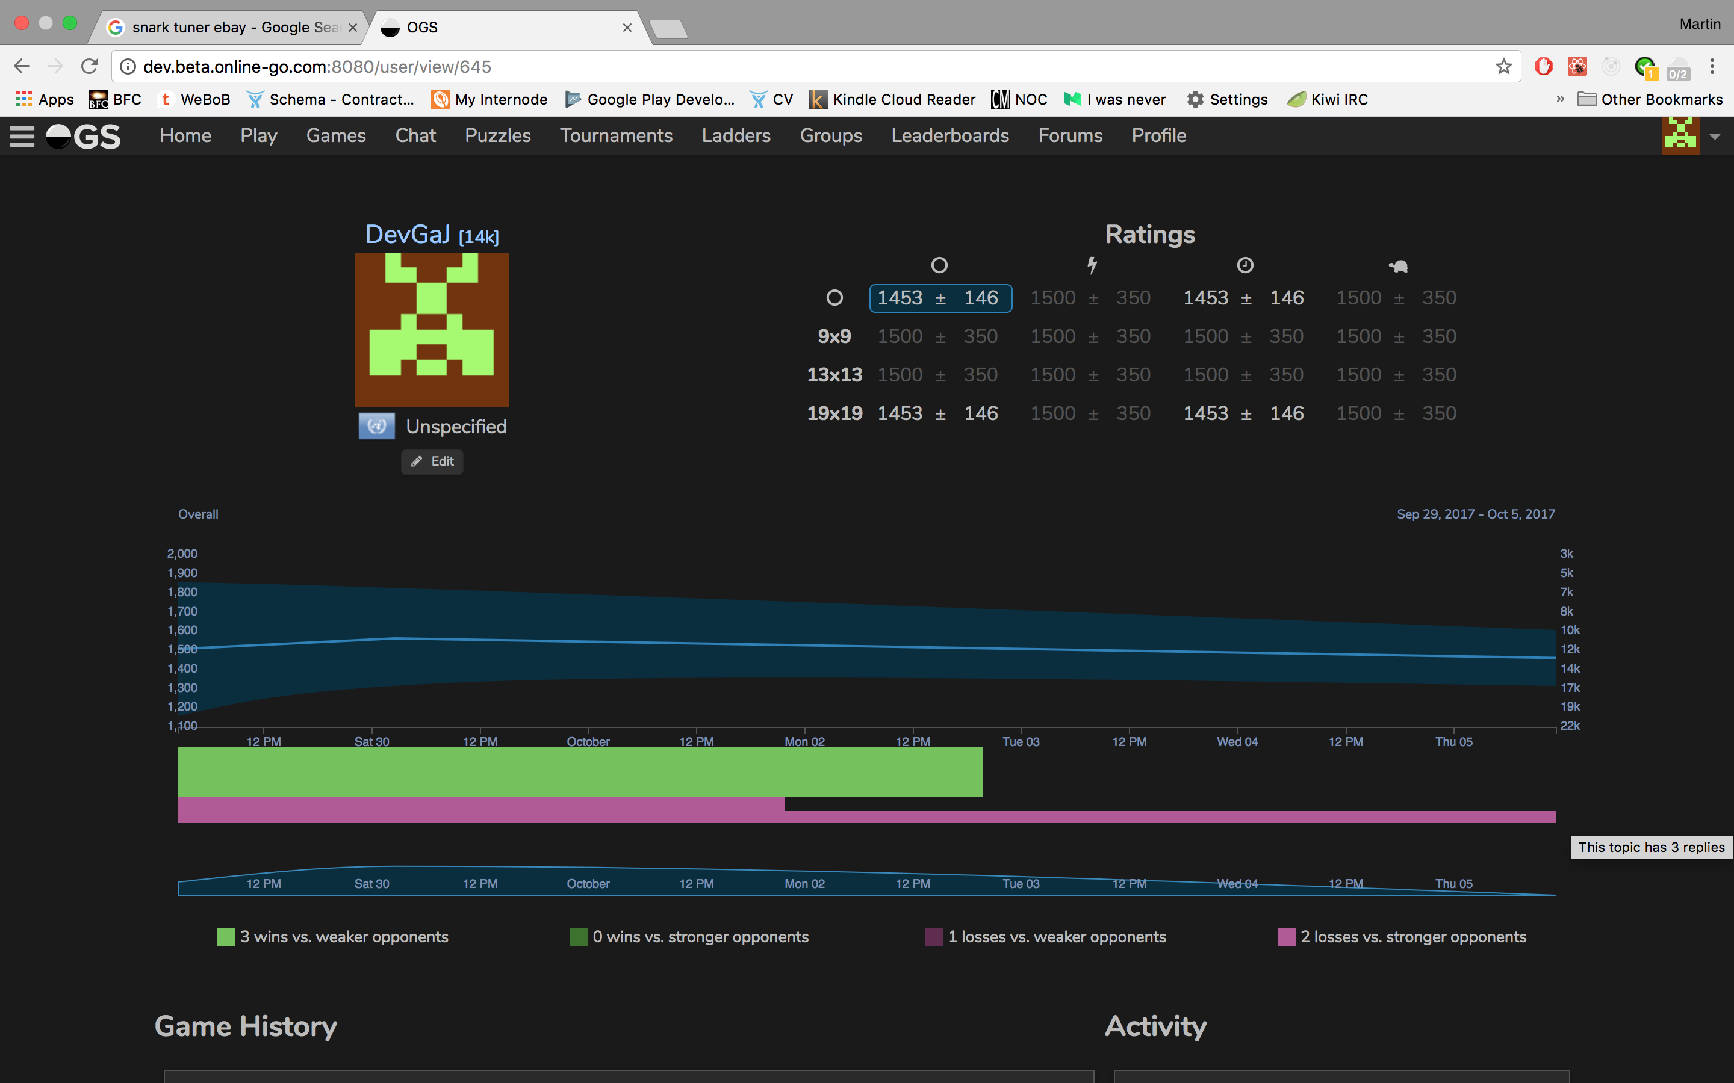Click the user avatar in navbar
The width and height of the screenshot is (1734, 1083).
(x=1680, y=136)
